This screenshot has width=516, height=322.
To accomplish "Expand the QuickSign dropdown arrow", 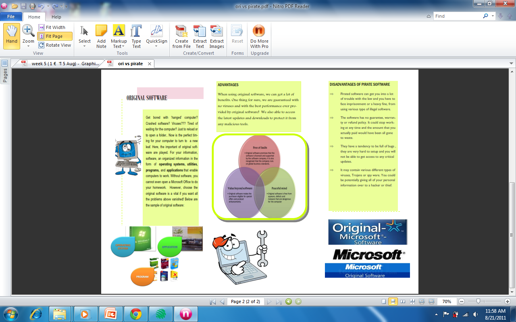I will (156, 46).
